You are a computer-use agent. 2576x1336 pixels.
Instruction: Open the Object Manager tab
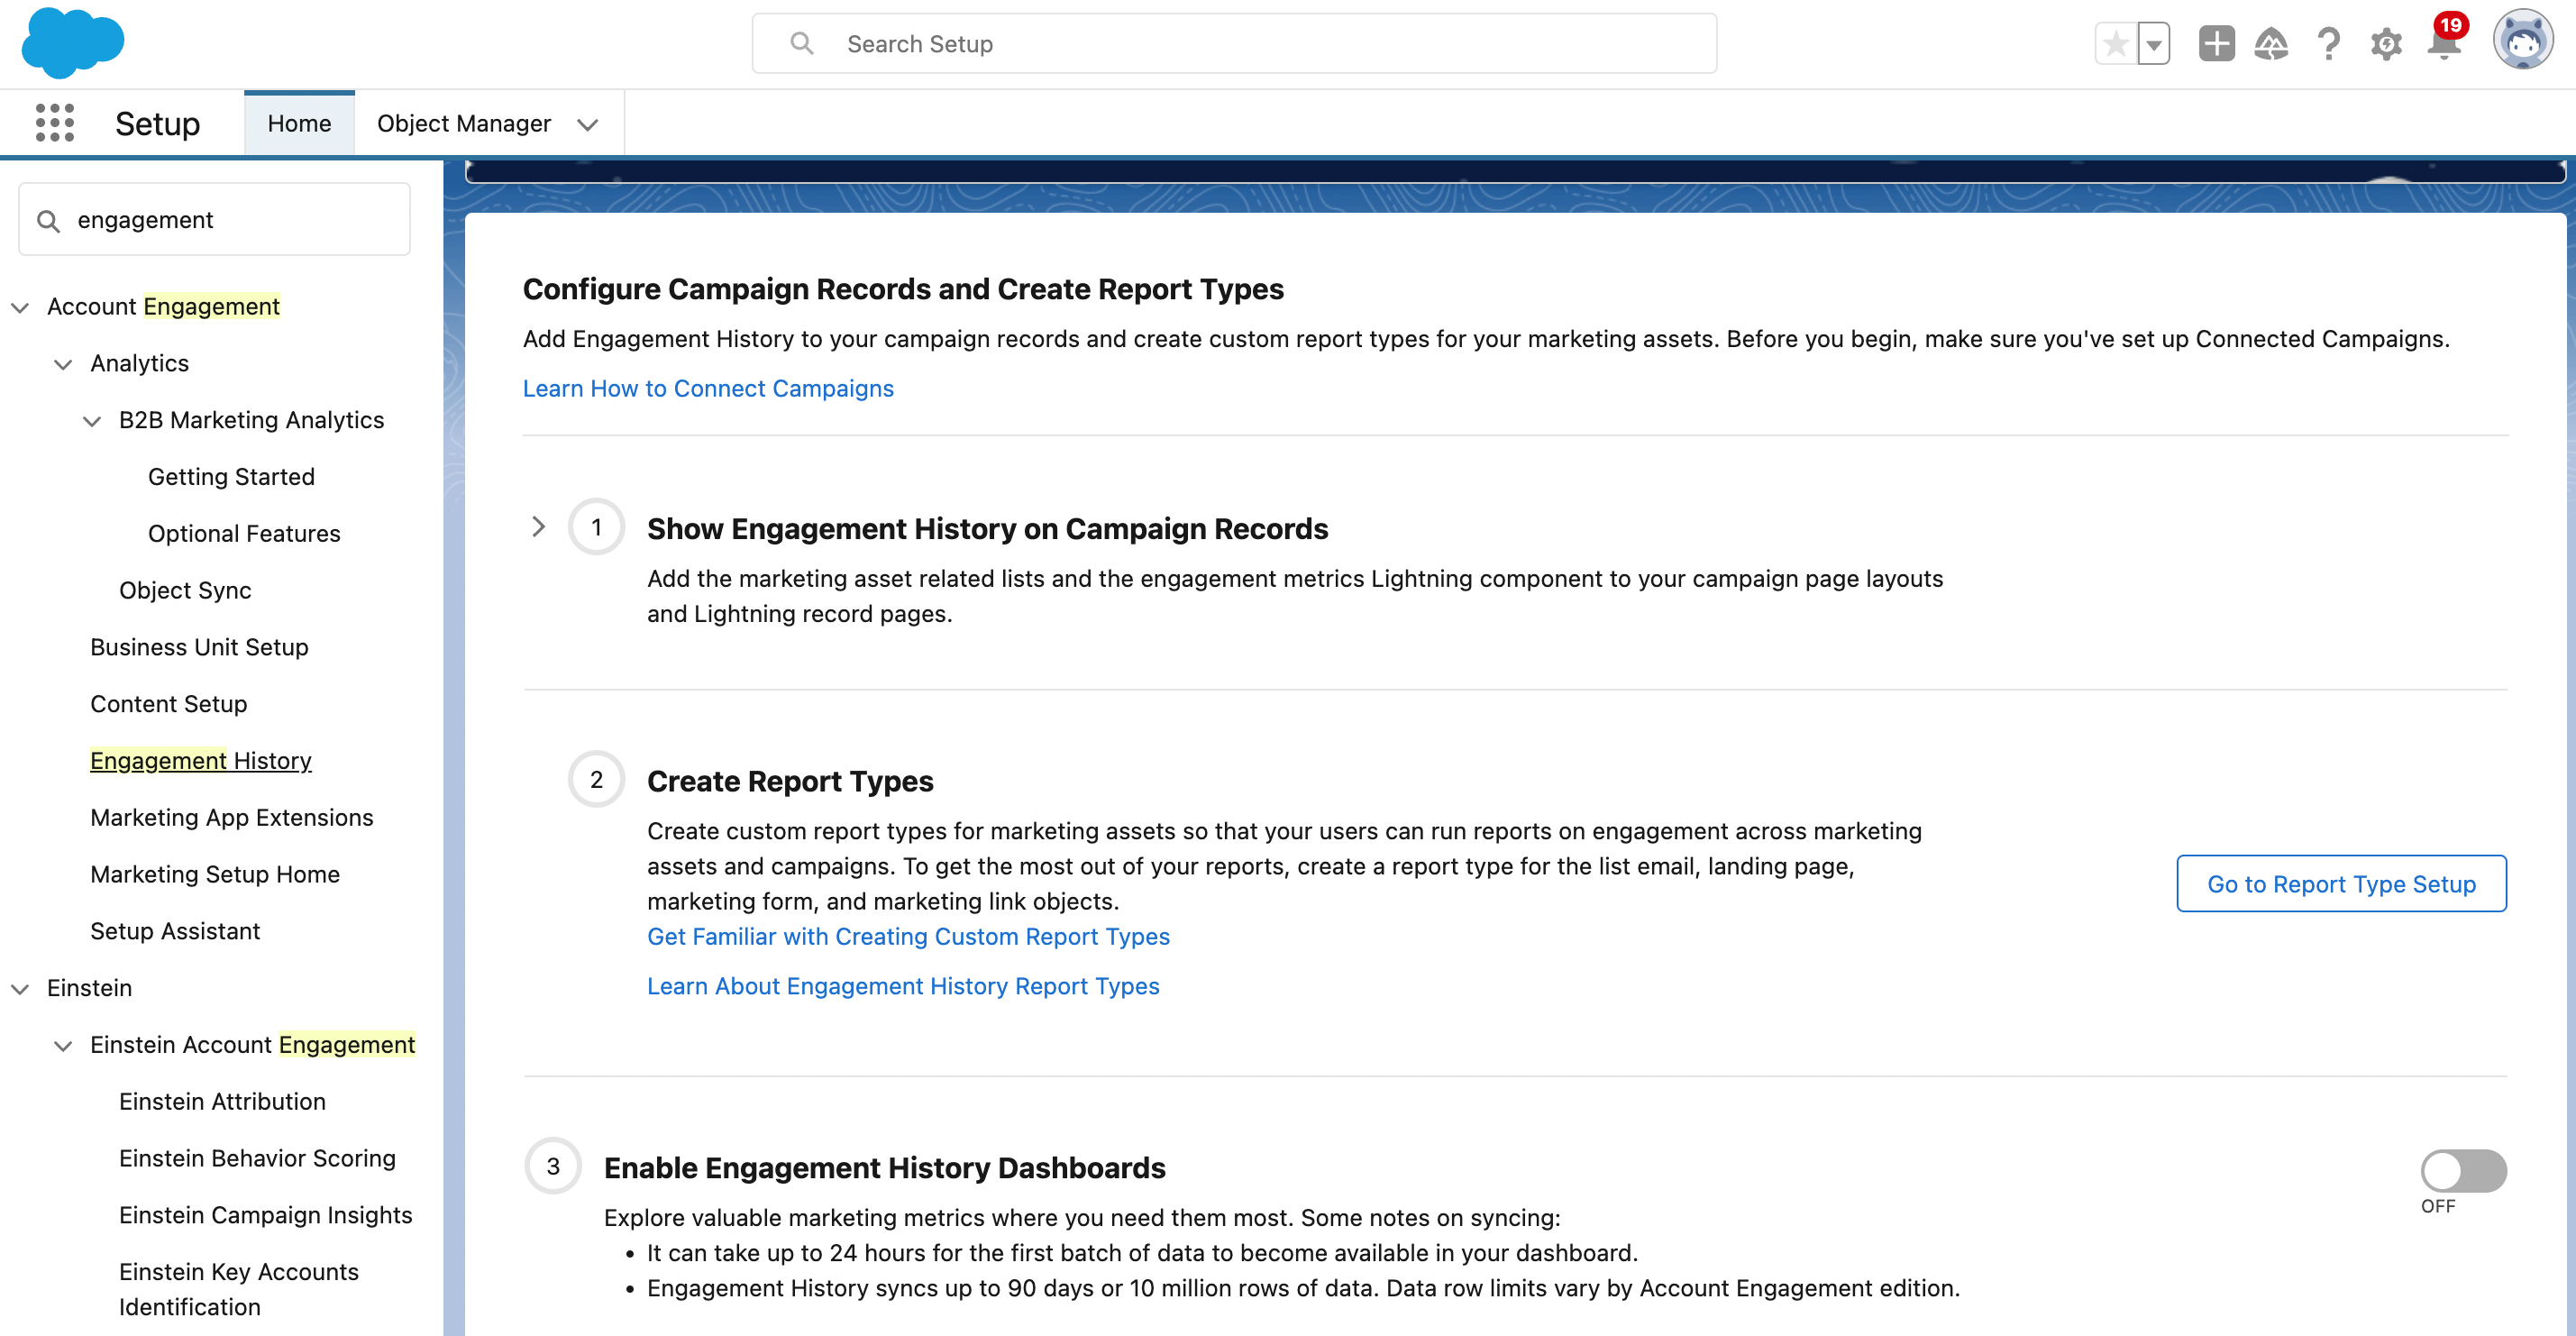(x=463, y=123)
